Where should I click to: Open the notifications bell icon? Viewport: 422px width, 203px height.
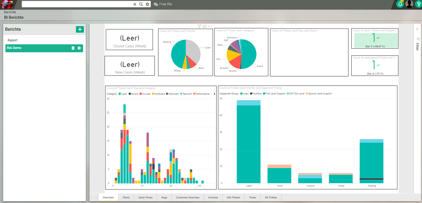click(400, 4)
